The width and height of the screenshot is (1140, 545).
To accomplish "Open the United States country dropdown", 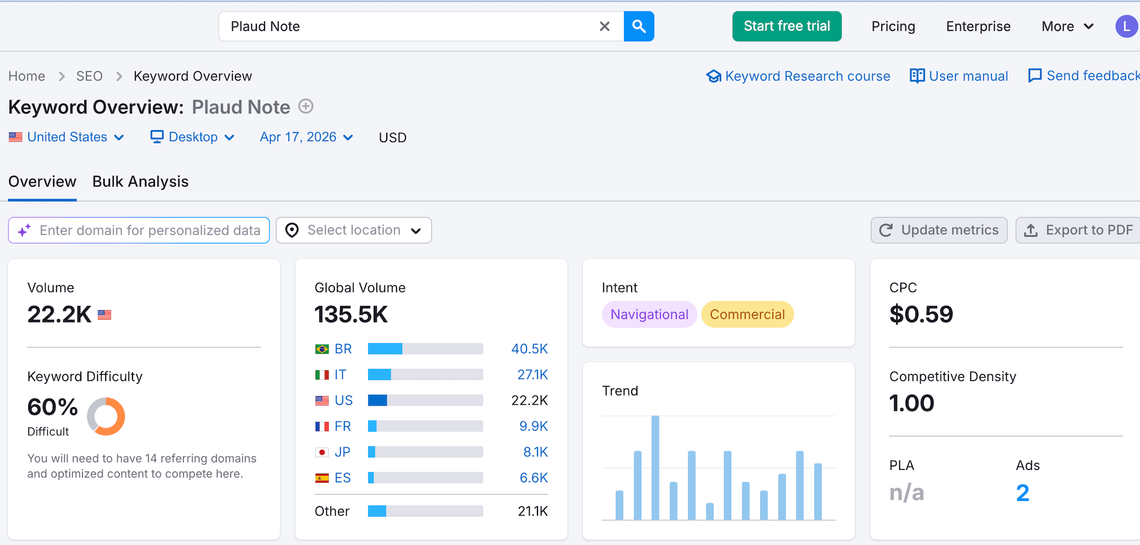I will tap(67, 137).
